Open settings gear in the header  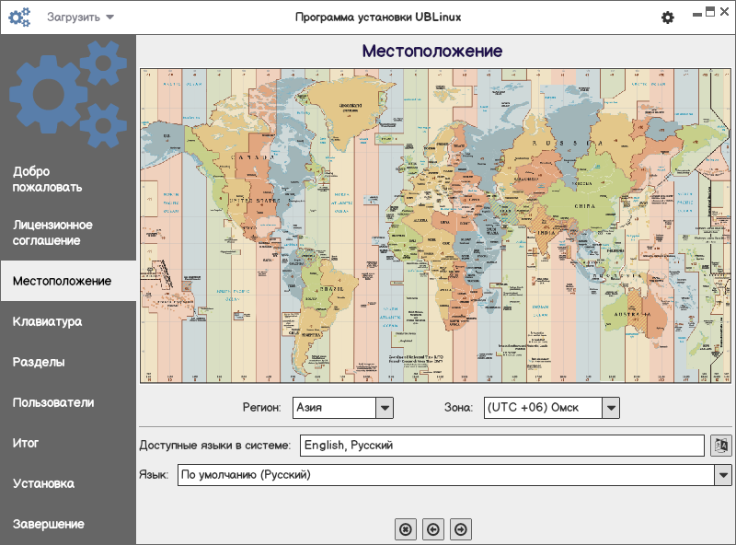pos(668,17)
